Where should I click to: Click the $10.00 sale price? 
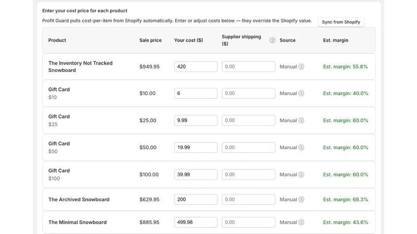pyautogui.click(x=148, y=94)
